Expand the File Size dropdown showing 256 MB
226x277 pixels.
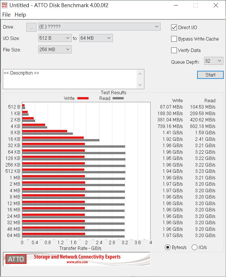point(55,49)
